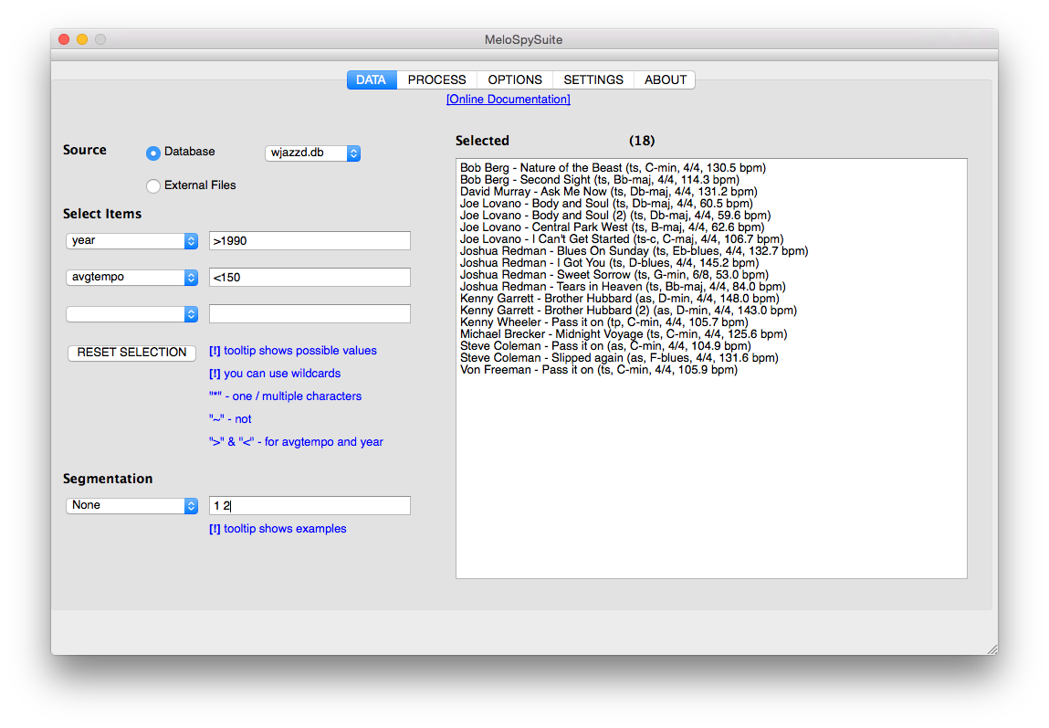Viewport: 1049px width, 728px height.
Task: Select Joe Lovano - Central Park West
Action: point(612,227)
